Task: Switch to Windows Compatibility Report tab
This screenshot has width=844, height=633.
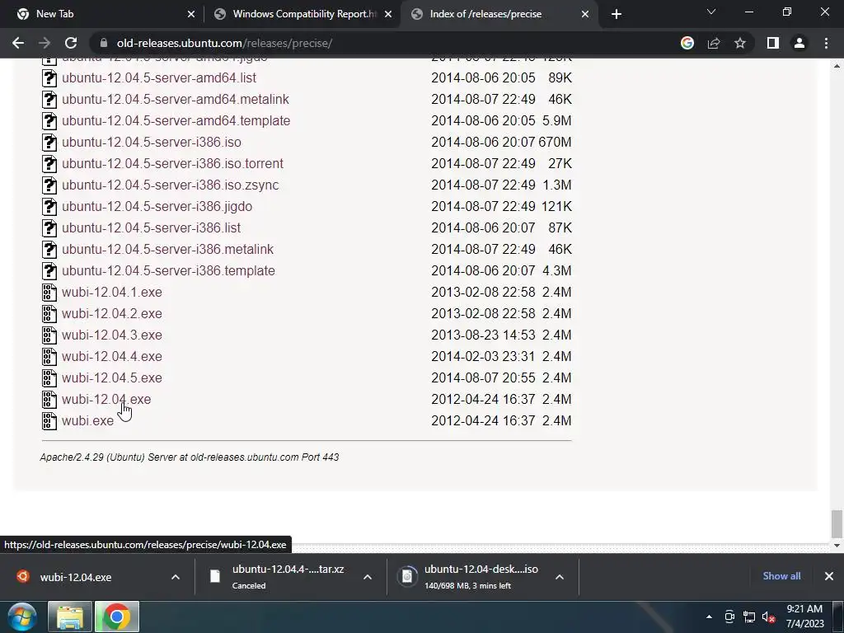Action: click(303, 14)
